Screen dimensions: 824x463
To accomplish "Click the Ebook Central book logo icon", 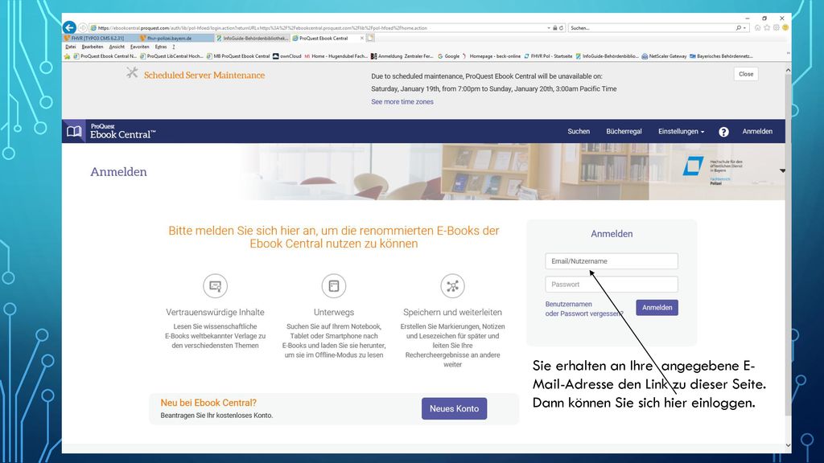I will pos(74,131).
